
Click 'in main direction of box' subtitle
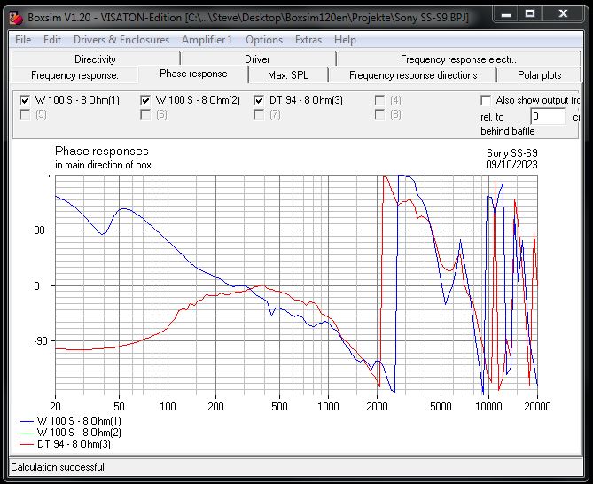tap(103, 165)
